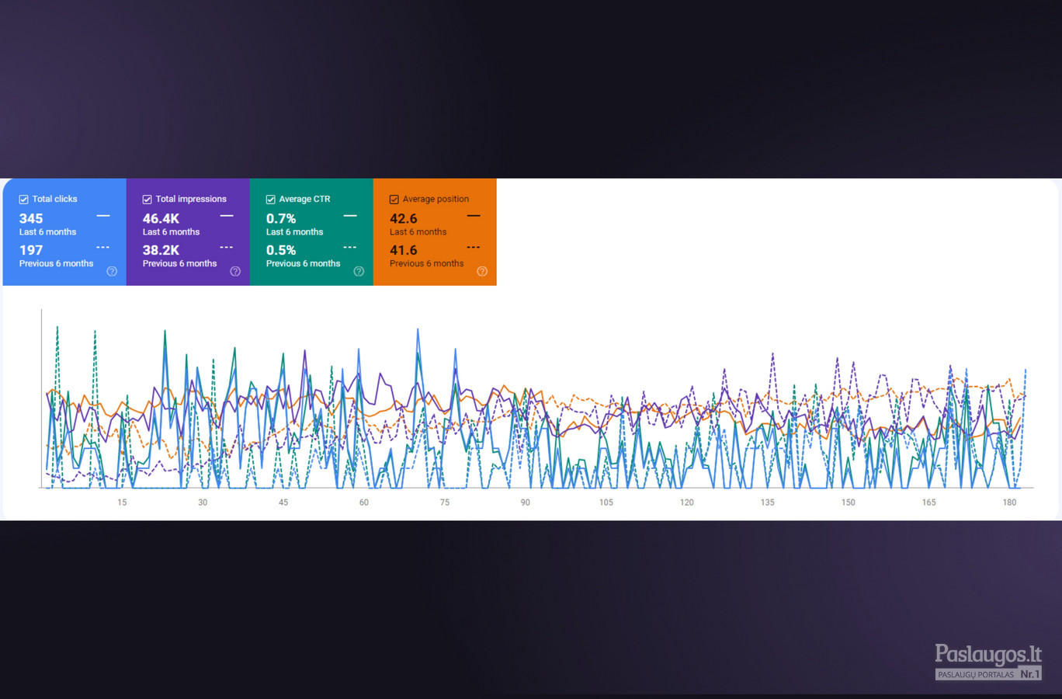
Task: Click the 105 label on chart axis
Action: coord(606,503)
